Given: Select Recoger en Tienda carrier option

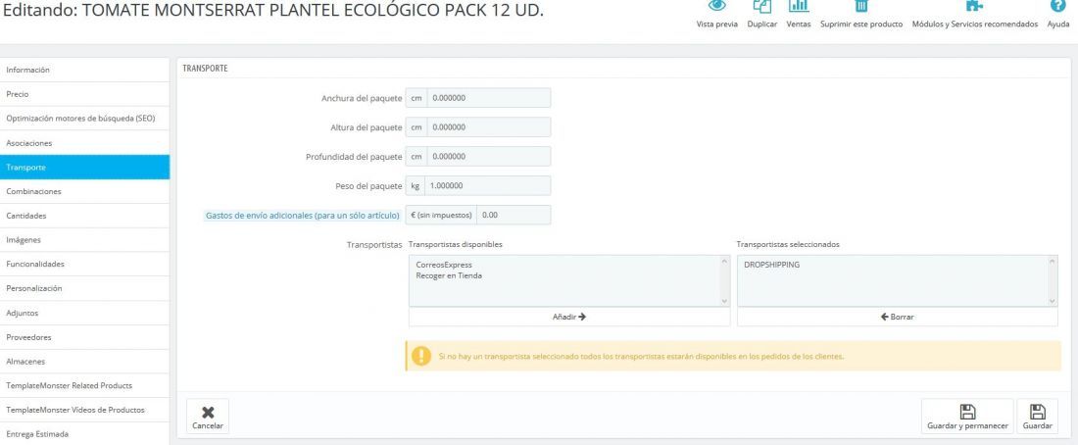Looking at the screenshot, I should pyautogui.click(x=449, y=275).
